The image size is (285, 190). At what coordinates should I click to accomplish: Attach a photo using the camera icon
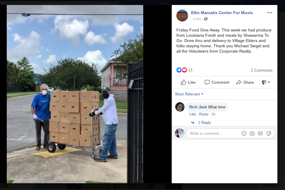tap(252, 133)
